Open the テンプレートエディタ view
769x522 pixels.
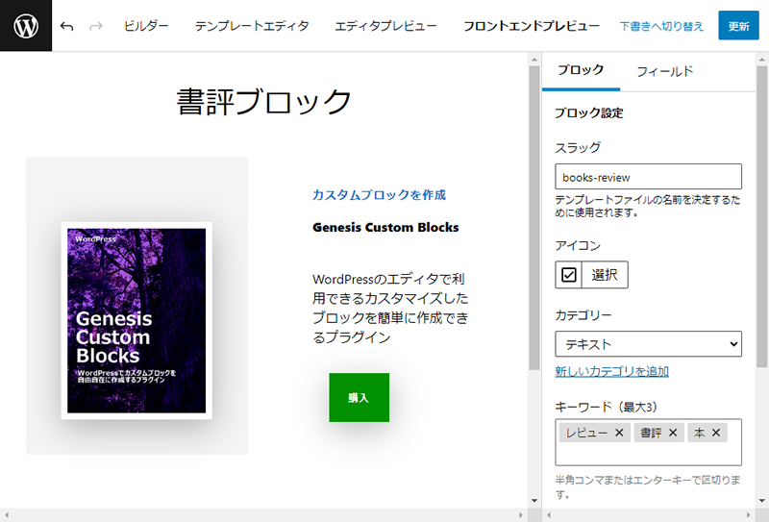click(x=252, y=26)
